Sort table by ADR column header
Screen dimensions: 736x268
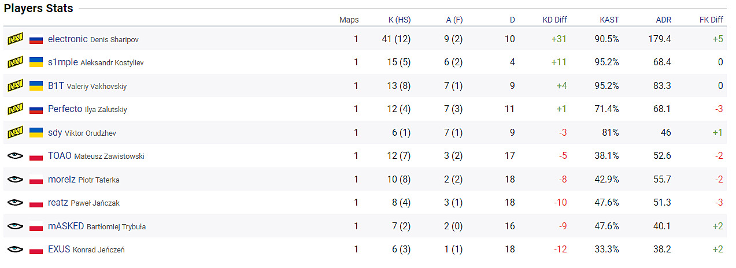663,20
